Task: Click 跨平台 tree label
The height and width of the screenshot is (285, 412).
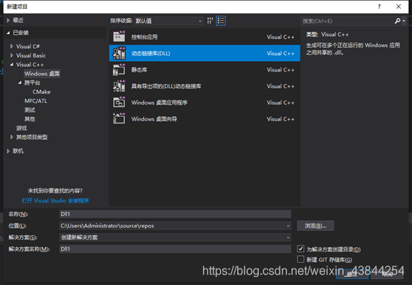Action: coord(32,83)
